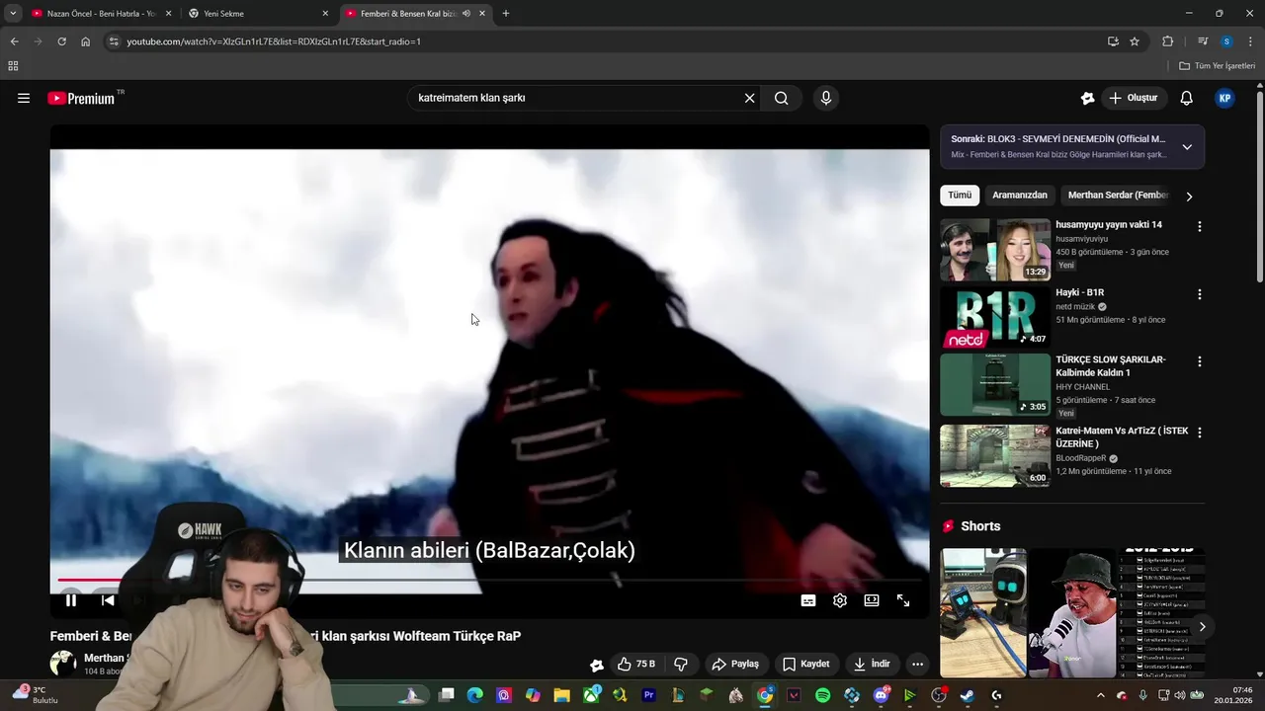This screenshot has width=1265, height=711.
Task: Open menu for Hayki - B1R
Action: pos(1200,294)
